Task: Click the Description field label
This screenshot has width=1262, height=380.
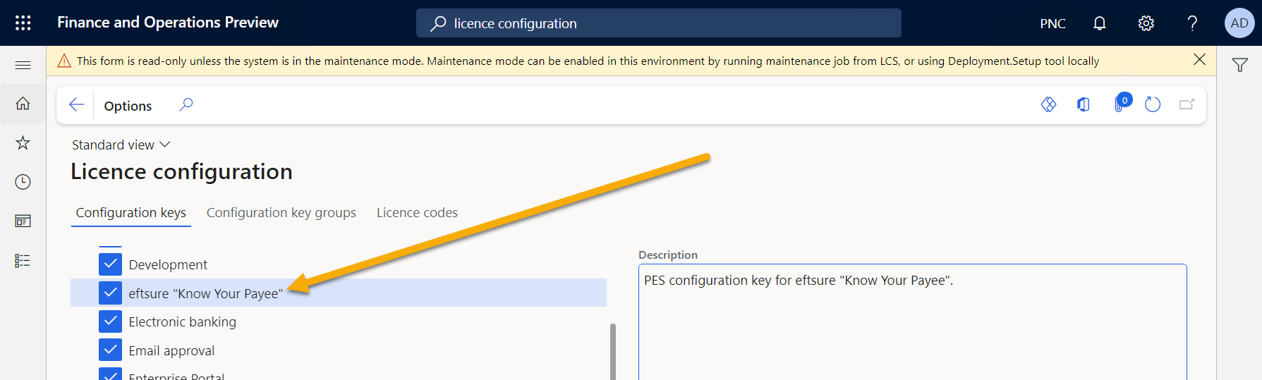Action: point(668,255)
